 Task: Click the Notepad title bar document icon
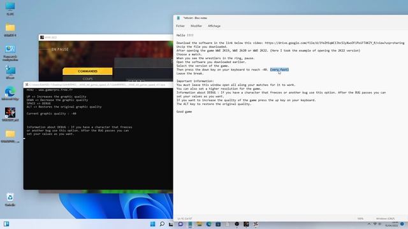coord(178,18)
